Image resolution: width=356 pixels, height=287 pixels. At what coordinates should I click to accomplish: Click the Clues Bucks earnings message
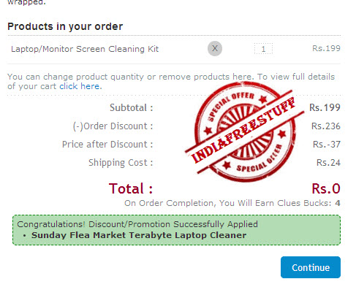click(x=232, y=203)
